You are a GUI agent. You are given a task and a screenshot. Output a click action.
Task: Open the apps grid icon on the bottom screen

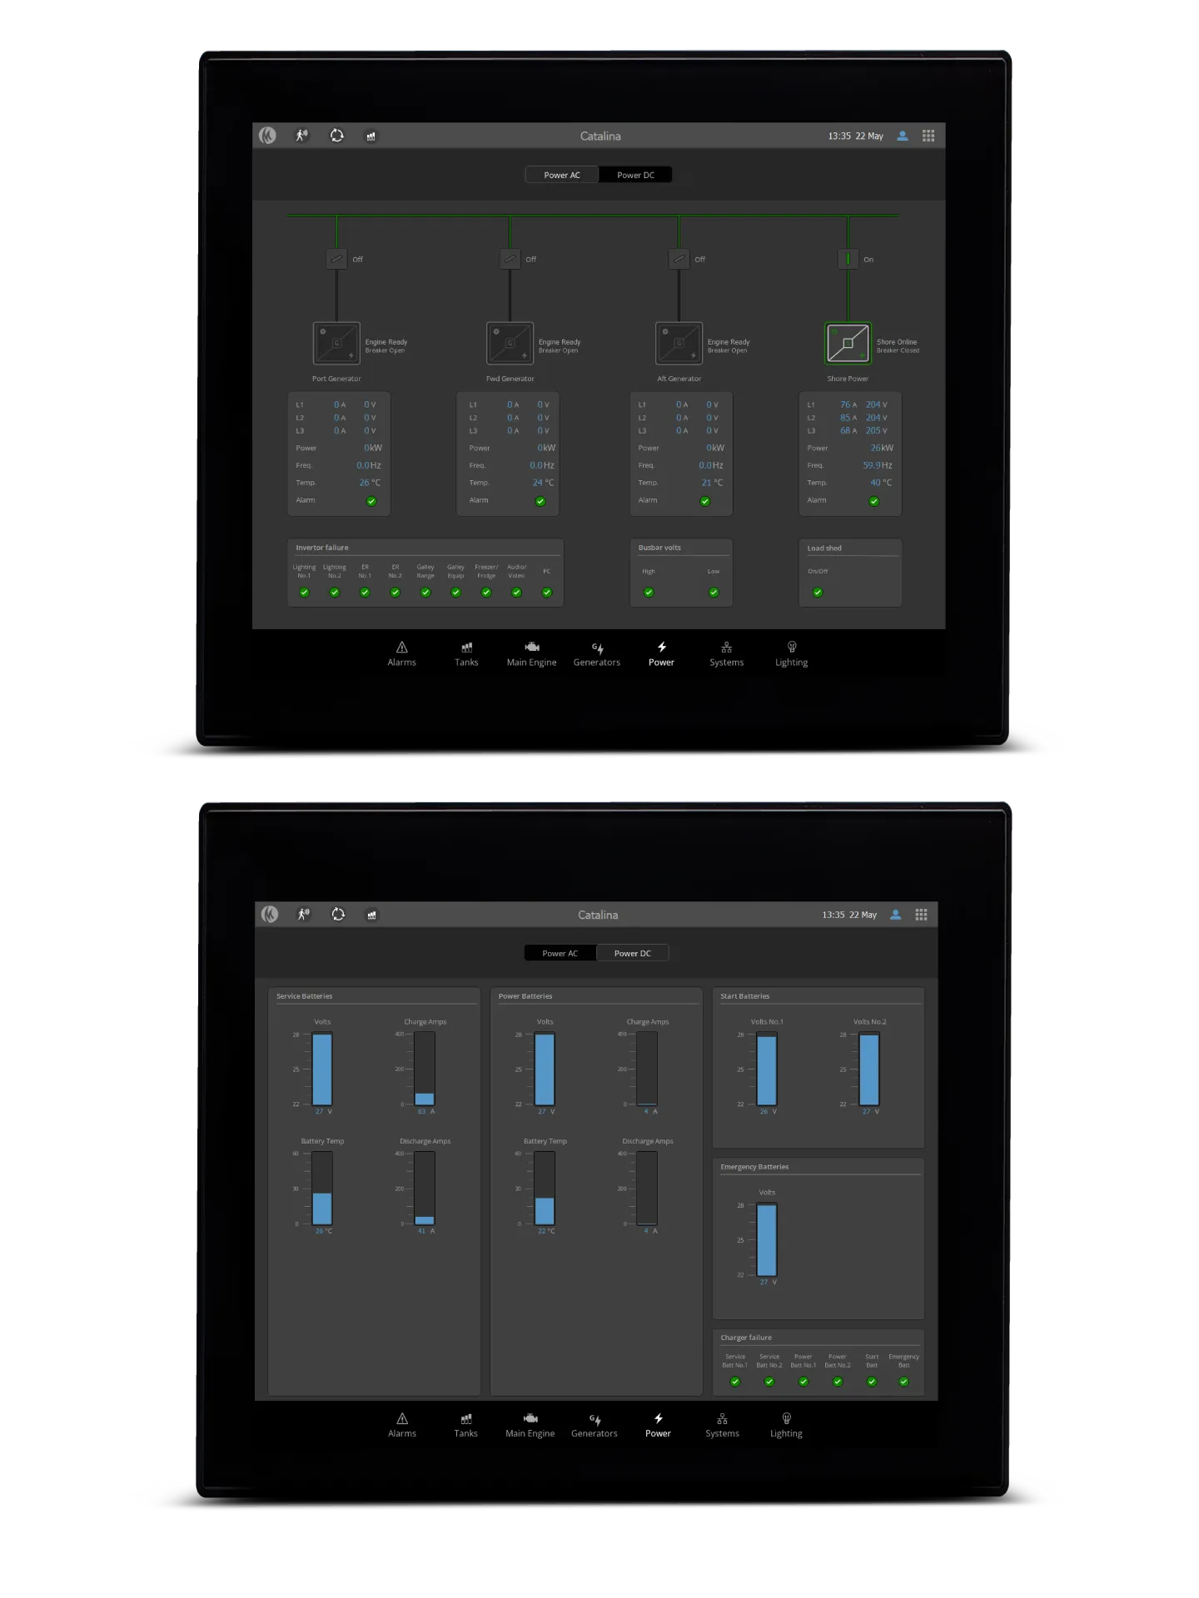pos(921,914)
